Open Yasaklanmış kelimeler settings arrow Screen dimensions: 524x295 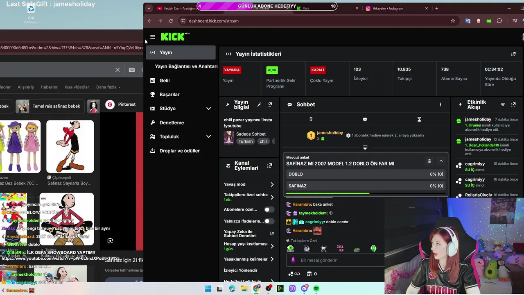(x=272, y=259)
